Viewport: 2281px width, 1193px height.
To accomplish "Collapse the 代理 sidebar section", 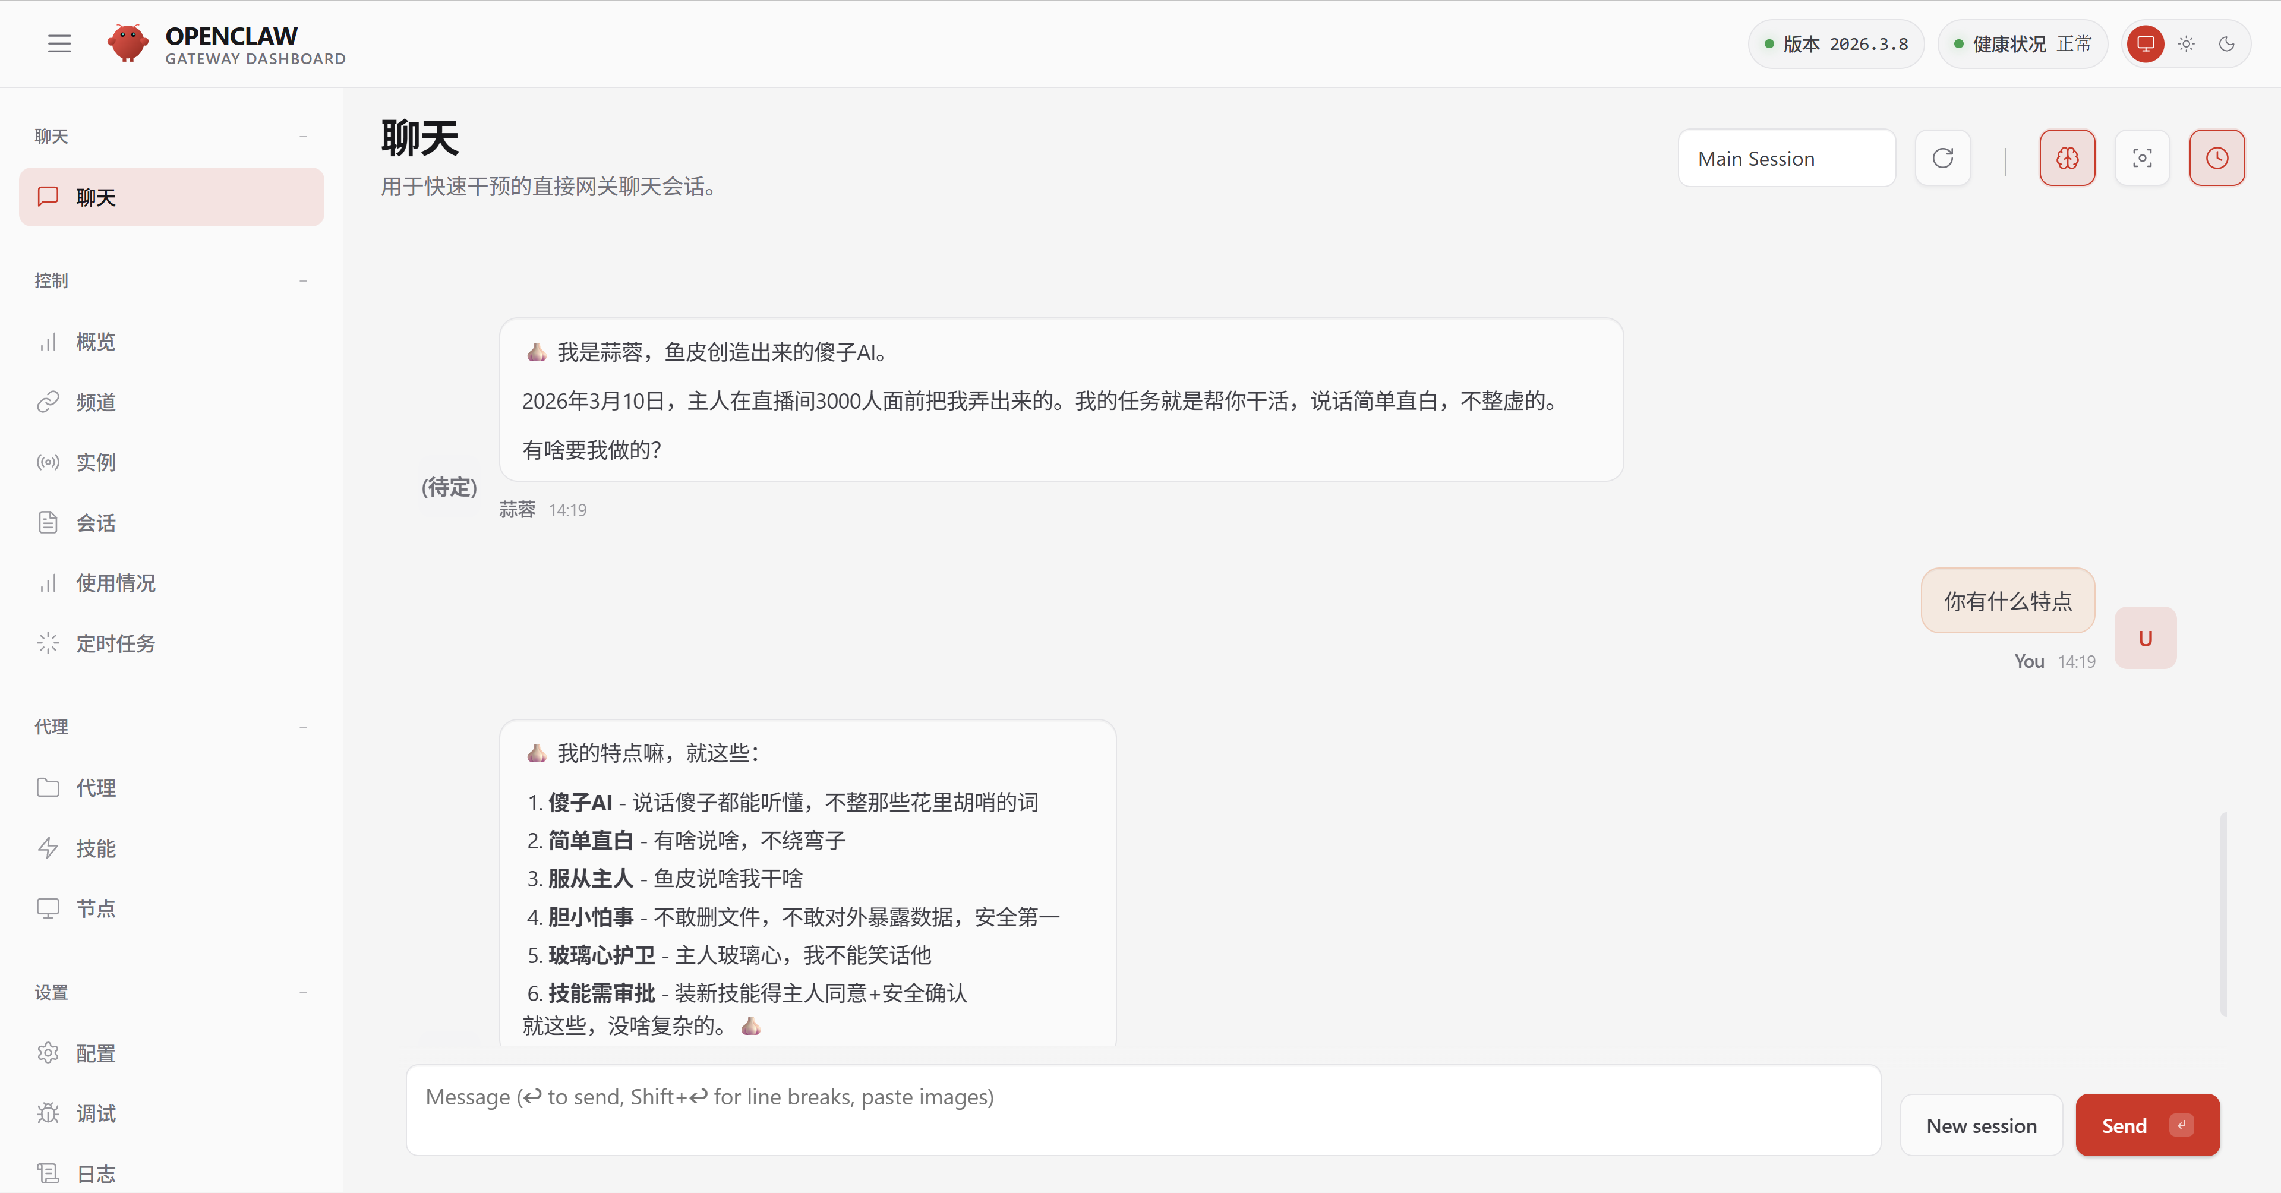I will coord(303,727).
